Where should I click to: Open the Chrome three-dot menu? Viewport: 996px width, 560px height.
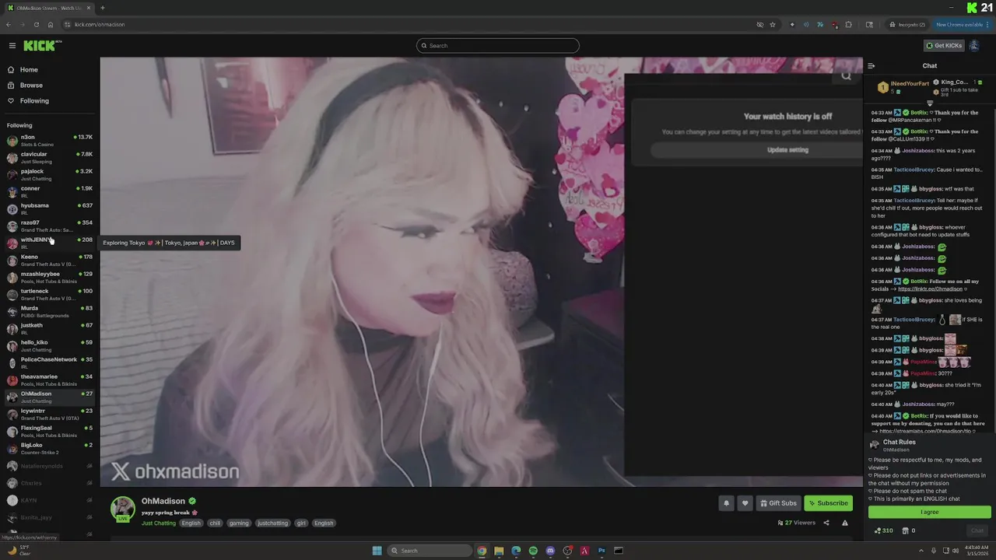pyautogui.click(x=989, y=24)
